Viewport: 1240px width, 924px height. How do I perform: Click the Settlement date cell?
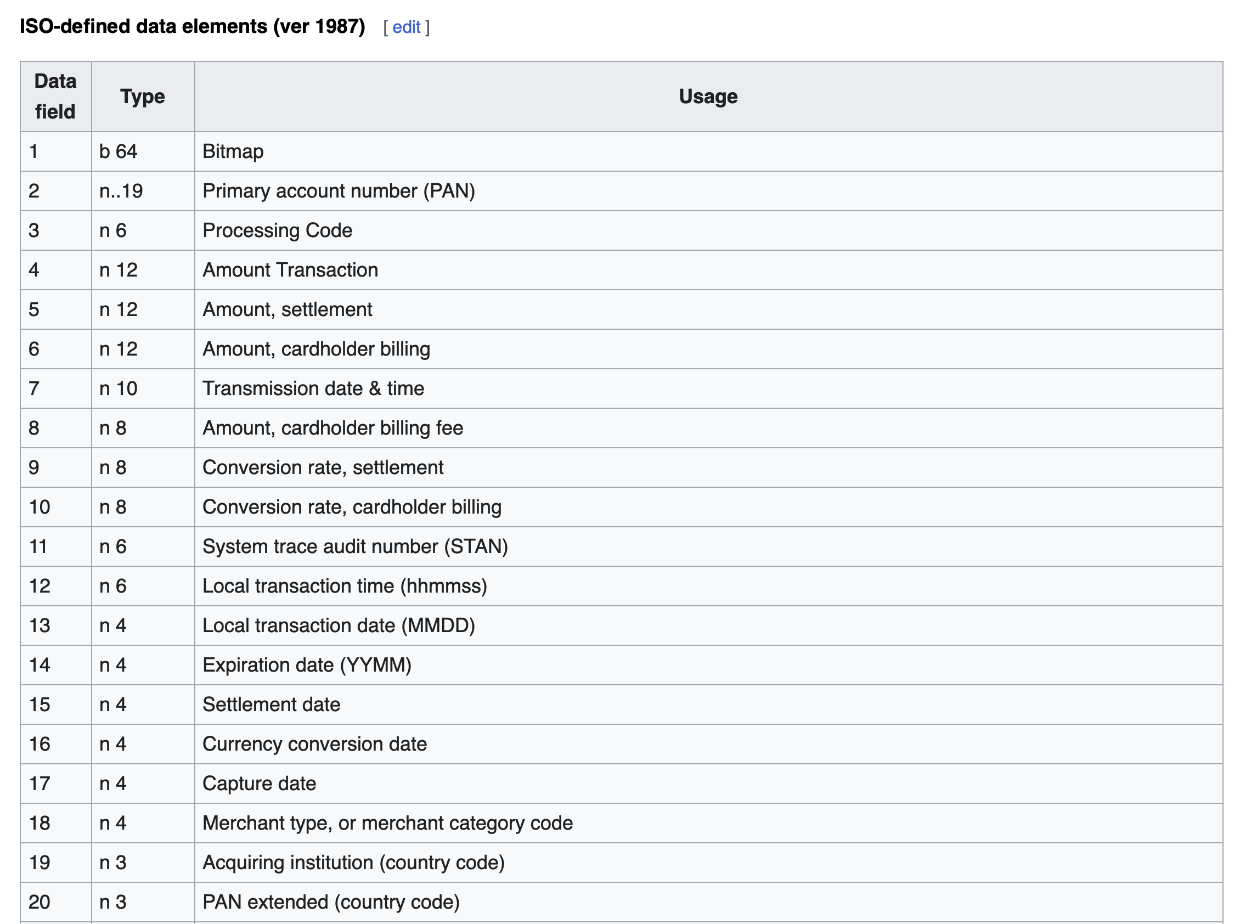271,705
